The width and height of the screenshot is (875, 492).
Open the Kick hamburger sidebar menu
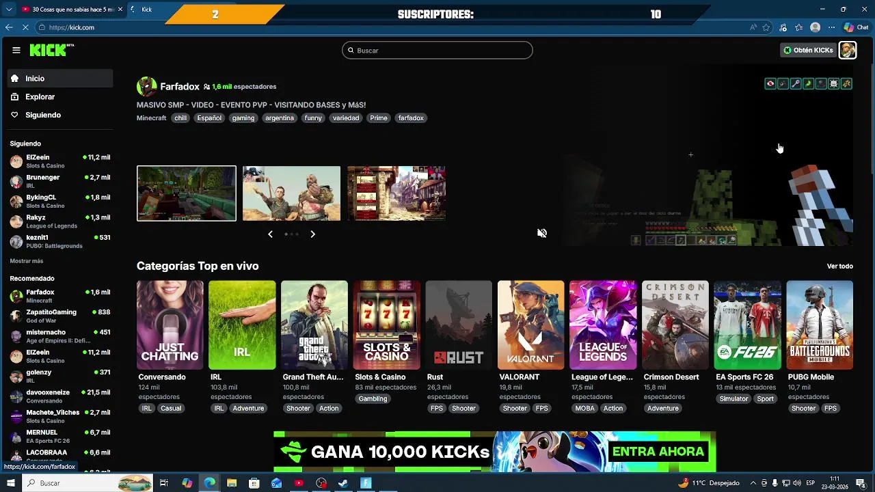[x=16, y=50]
